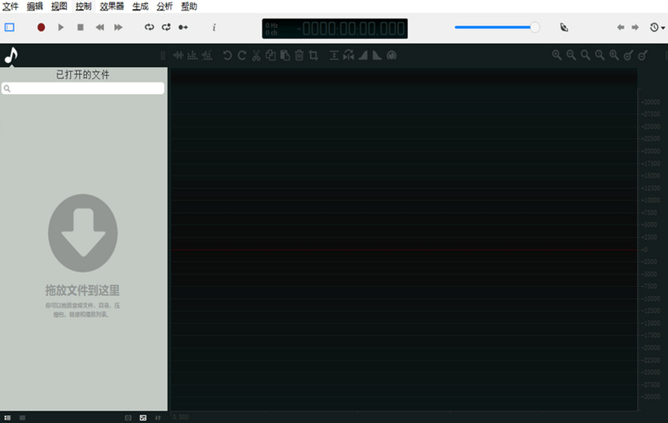Adjust the playback volume slider
The width and height of the screenshot is (668, 423).
coord(497,27)
